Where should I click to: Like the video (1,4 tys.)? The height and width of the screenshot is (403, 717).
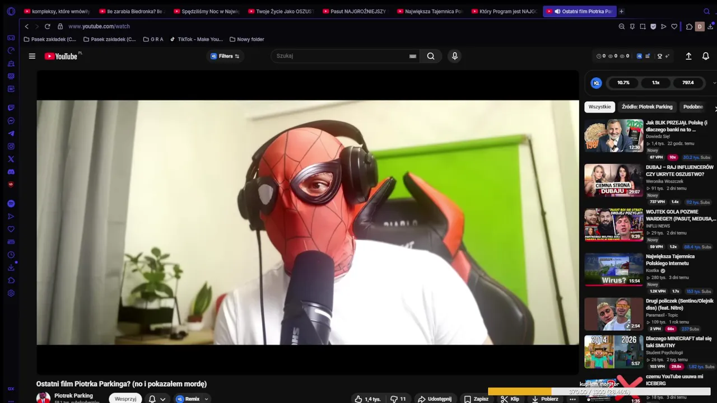click(367, 399)
